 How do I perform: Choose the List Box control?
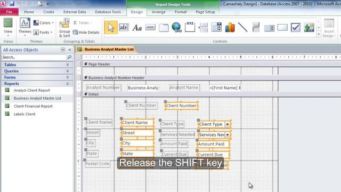pyautogui.click(x=269, y=28)
